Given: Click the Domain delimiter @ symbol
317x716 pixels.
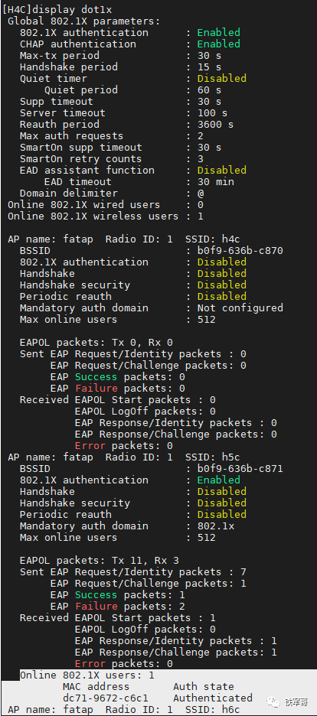Looking at the screenshot, I should coord(201,194).
